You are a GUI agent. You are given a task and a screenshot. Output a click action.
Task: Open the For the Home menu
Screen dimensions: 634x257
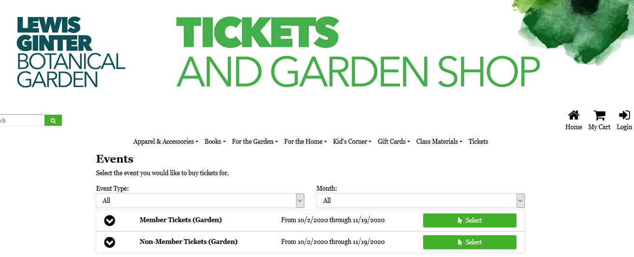click(x=305, y=141)
